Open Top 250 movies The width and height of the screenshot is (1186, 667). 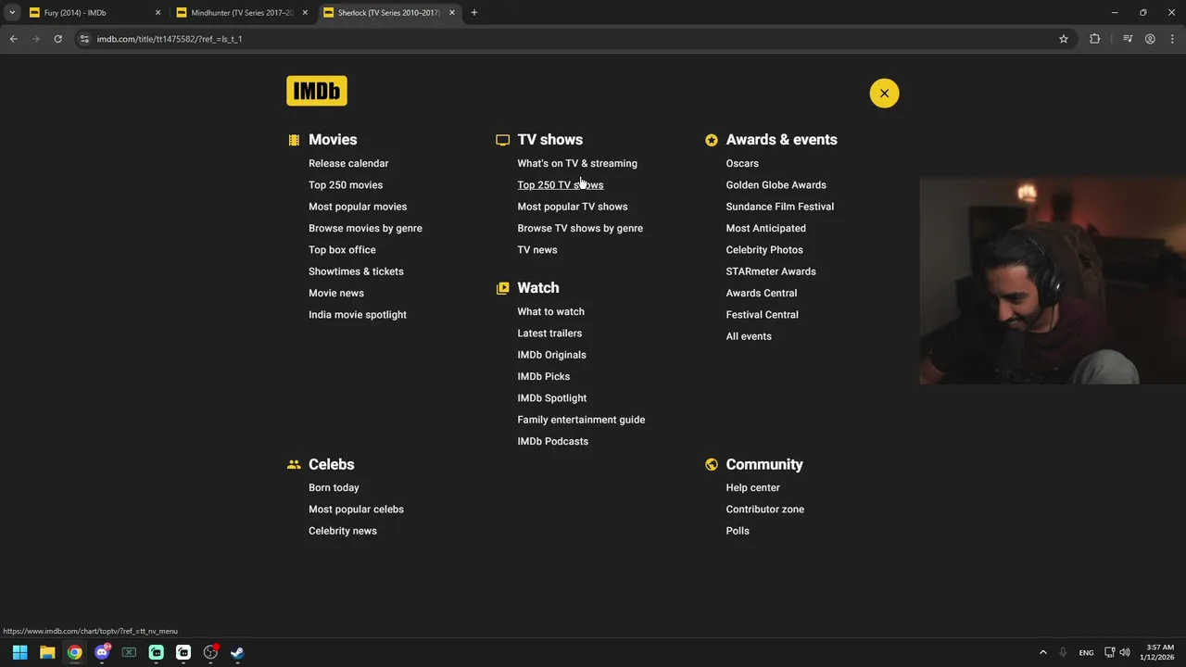[x=346, y=184]
